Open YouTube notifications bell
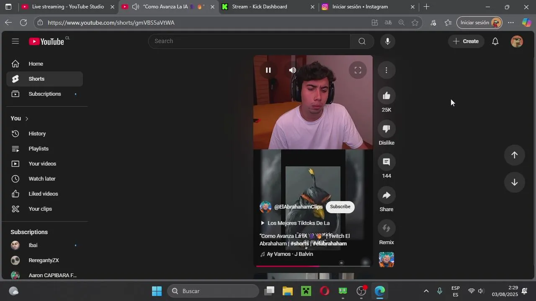The image size is (536, 301). (495, 41)
